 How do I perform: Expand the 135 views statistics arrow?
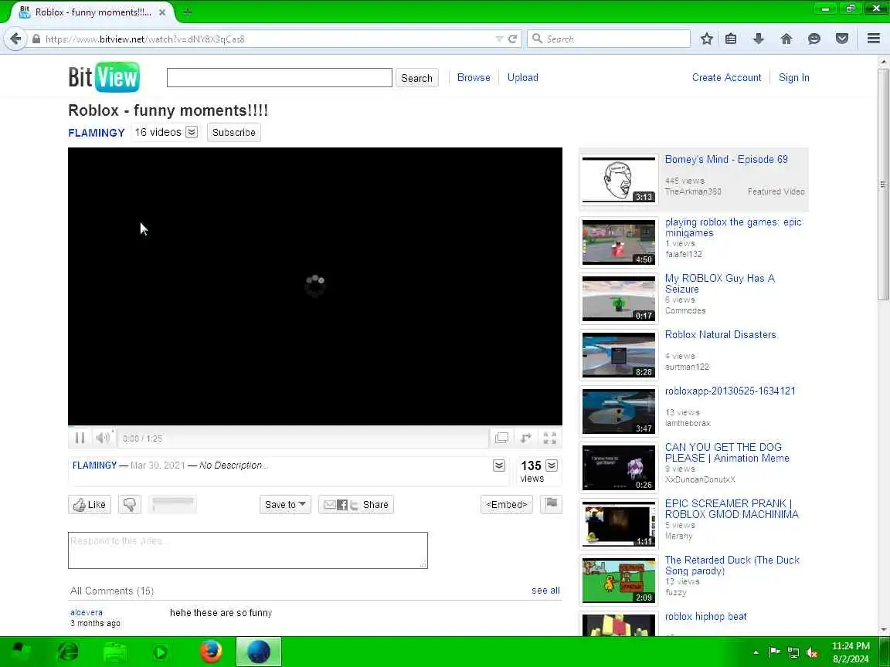tap(552, 466)
